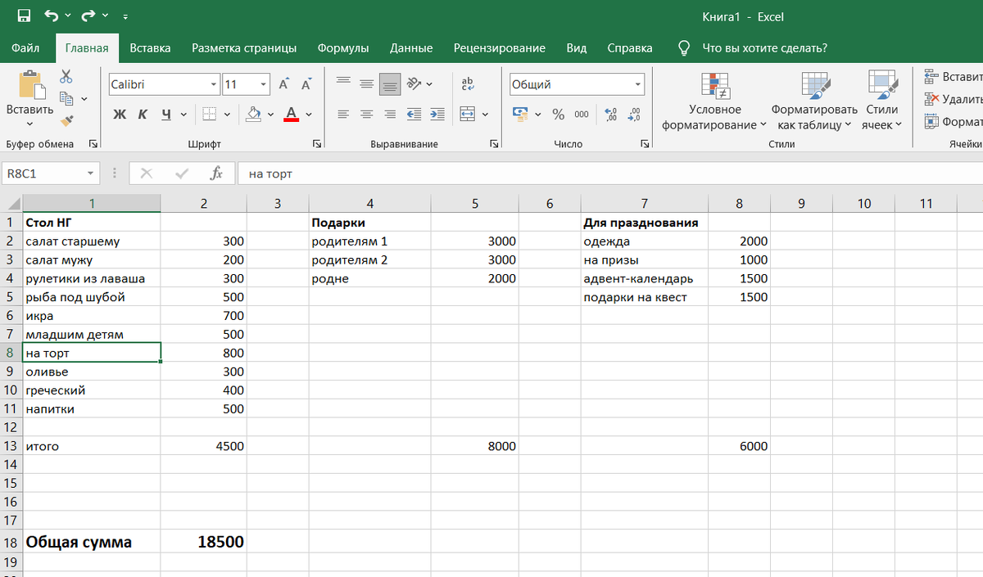Click the Save icon in the title bar
Viewport: 983px width, 577px height.
(24, 16)
